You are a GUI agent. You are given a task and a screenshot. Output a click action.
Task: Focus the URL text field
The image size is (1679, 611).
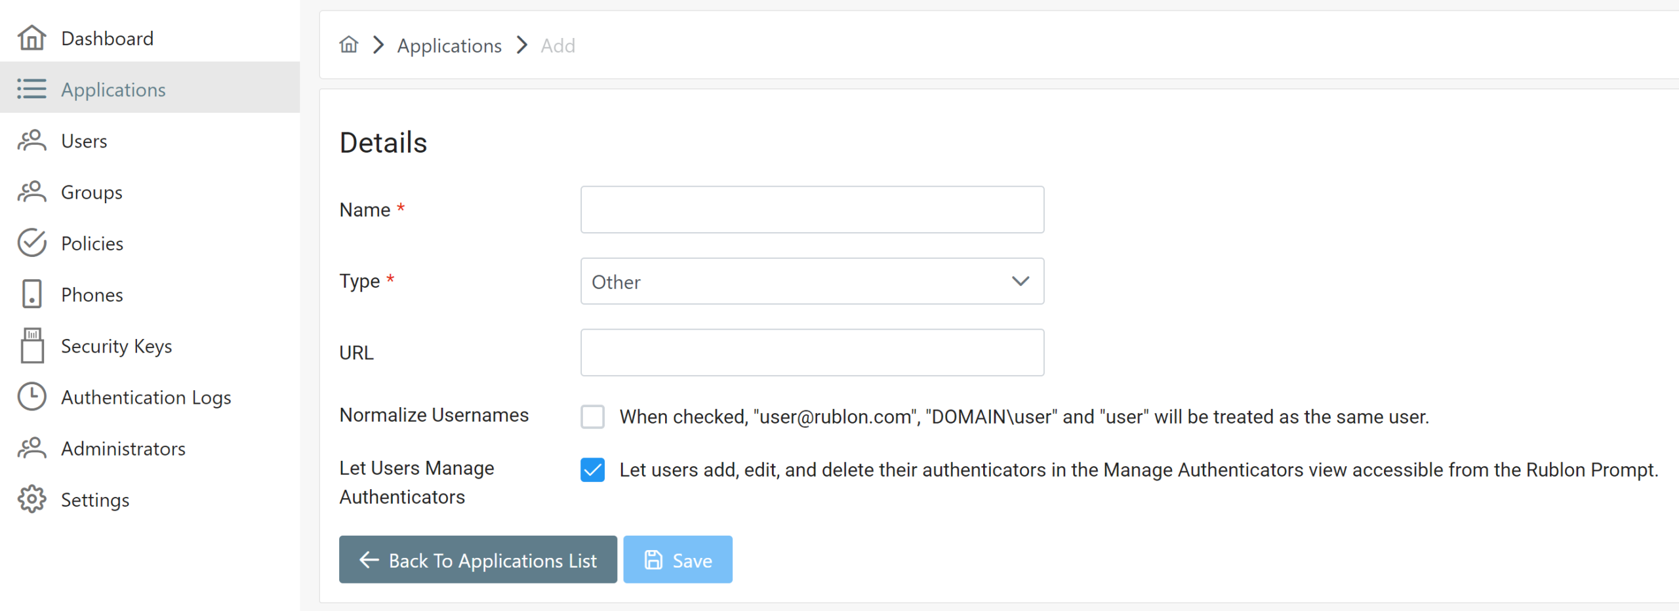pyautogui.click(x=811, y=353)
